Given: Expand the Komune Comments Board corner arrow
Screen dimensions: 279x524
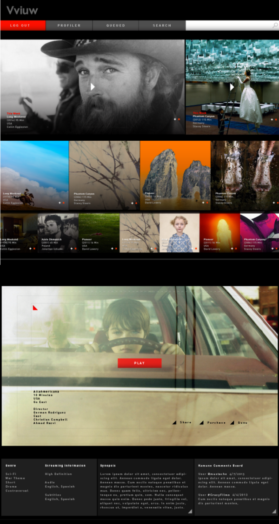Looking at the screenshot, I should tap(273, 511).
